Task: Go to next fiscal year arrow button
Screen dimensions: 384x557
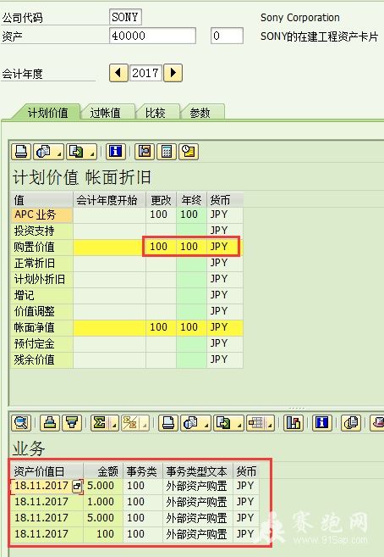Action: click(x=173, y=73)
